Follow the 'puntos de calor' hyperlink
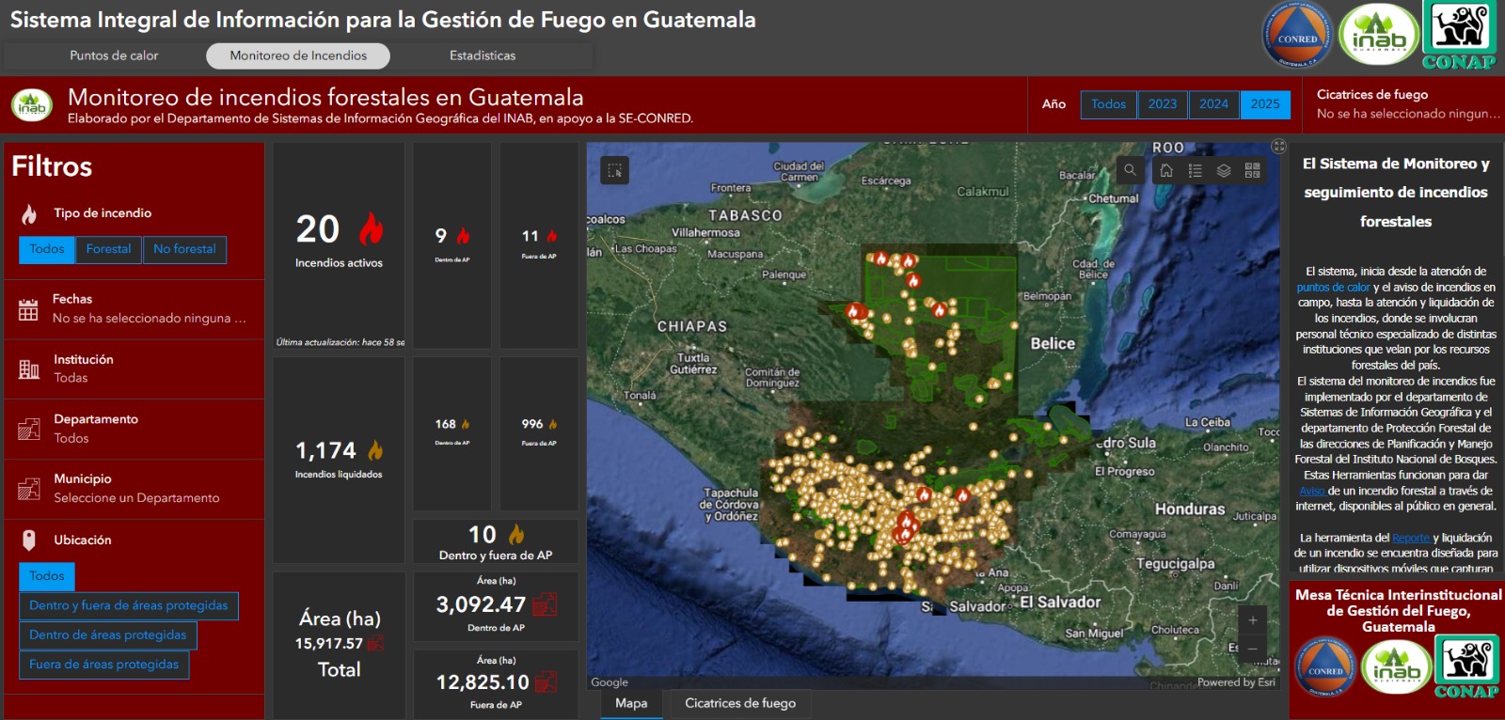This screenshot has height=720, width=1505. (1333, 288)
